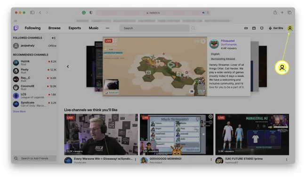
Task: Open Browse tab
Action: point(55,28)
